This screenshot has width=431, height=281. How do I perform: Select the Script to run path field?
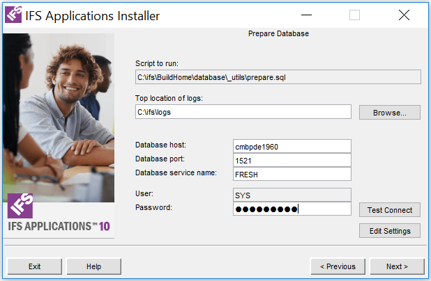click(x=278, y=77)
